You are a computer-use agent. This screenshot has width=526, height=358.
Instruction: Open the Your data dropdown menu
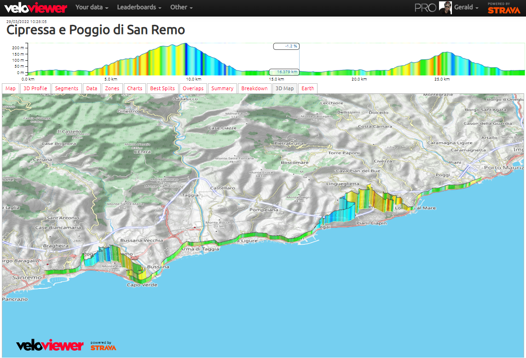(x=92, y=7)
